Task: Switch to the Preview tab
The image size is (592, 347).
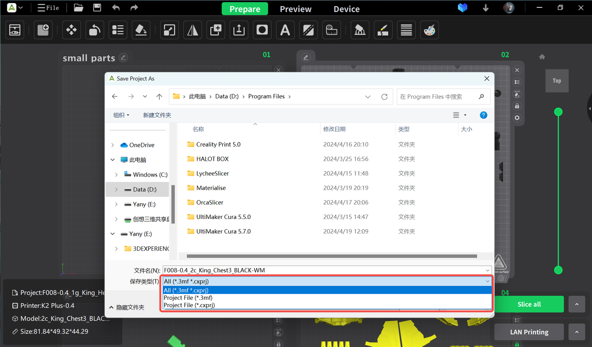Action: [296, 9]
